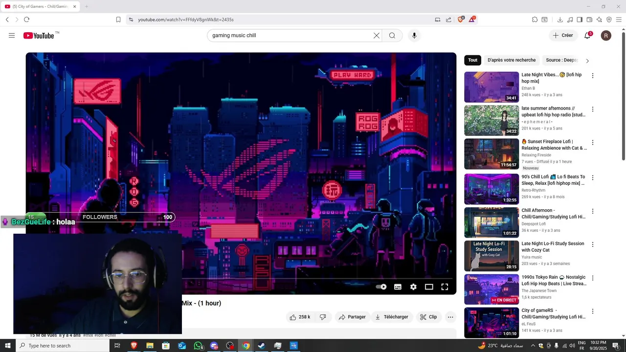Viewport: 626px width, 352px height.
Task: Open WhatsApp from the taskbar
Action: (198, 346)
